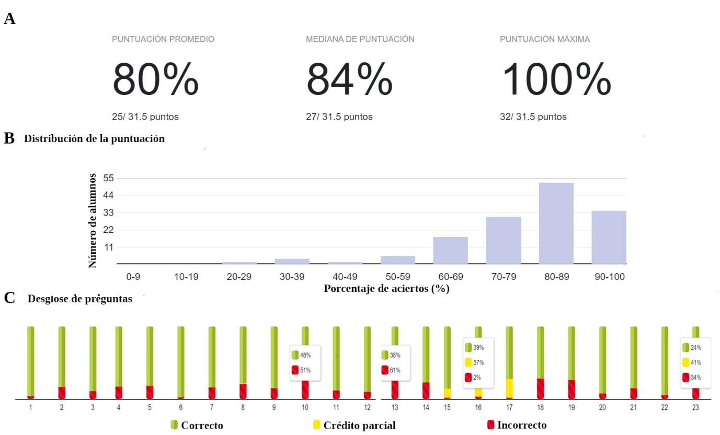Select the question 18 stacked bar
Screen dimensions: 720x435
click(x=541, y=363)
